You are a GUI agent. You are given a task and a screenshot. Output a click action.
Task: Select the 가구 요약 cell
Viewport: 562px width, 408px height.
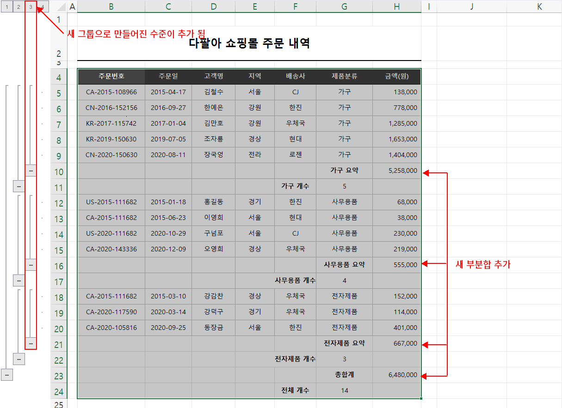[x=344, y=170]
